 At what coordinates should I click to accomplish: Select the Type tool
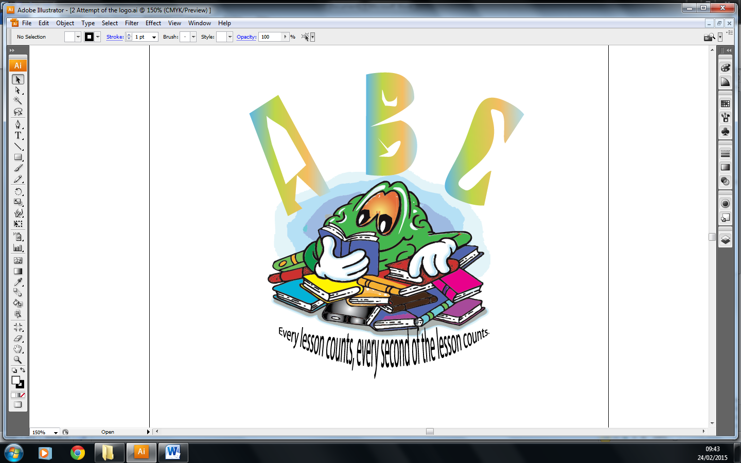point(18,135)
